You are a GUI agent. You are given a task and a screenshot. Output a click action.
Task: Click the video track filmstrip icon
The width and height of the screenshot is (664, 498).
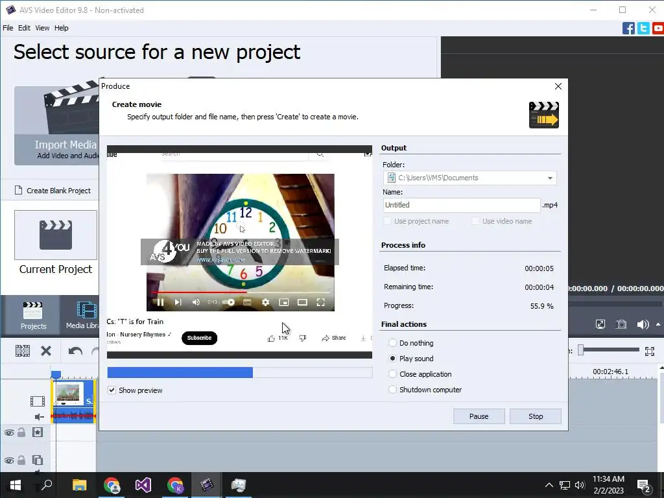click(37, 401)
